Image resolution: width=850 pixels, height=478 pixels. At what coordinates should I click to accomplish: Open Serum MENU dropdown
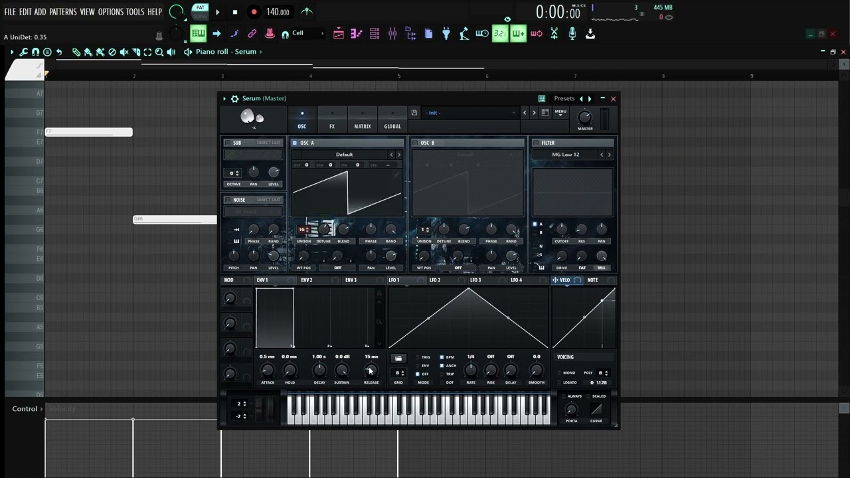point(560,112)
